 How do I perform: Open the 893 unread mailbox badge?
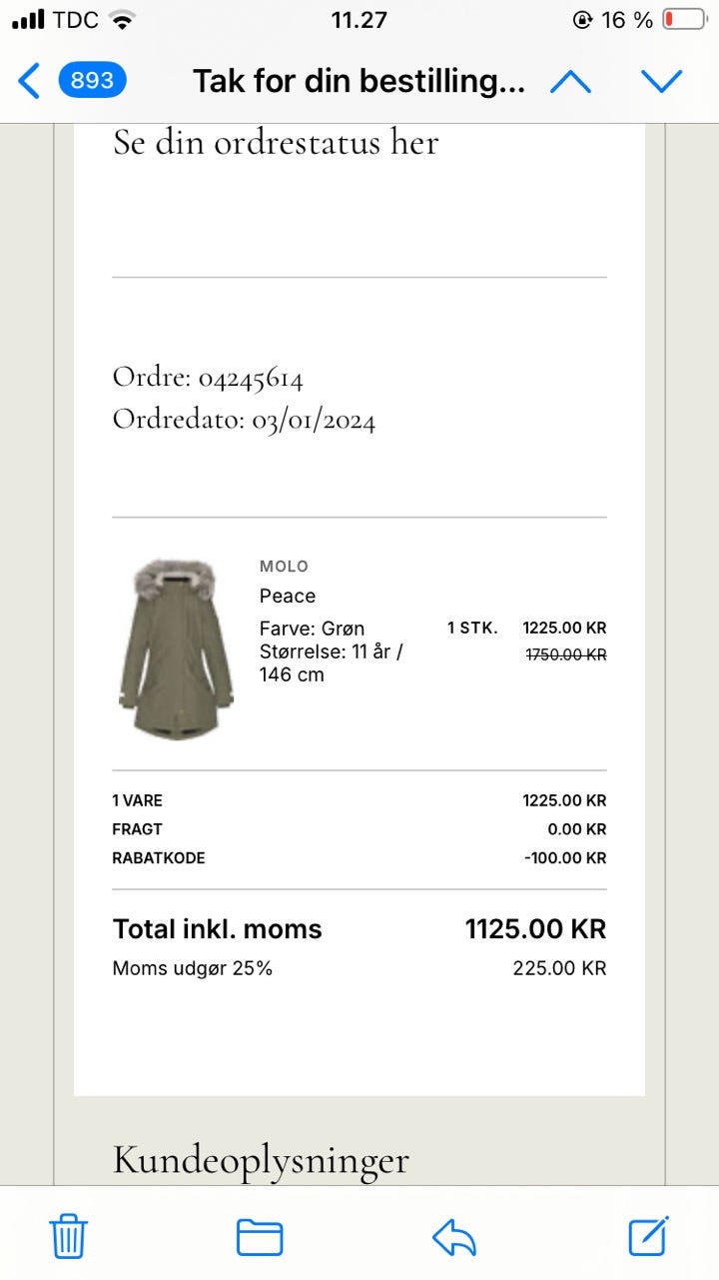click(x=92, y=80)
